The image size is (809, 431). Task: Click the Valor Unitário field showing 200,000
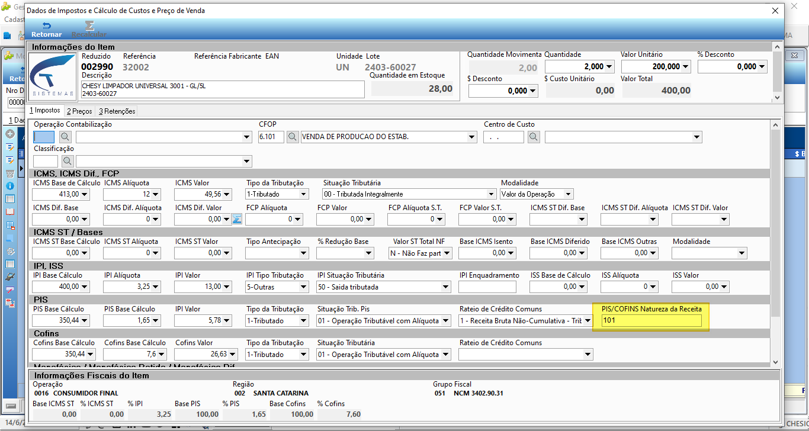(x=656, y=66)
